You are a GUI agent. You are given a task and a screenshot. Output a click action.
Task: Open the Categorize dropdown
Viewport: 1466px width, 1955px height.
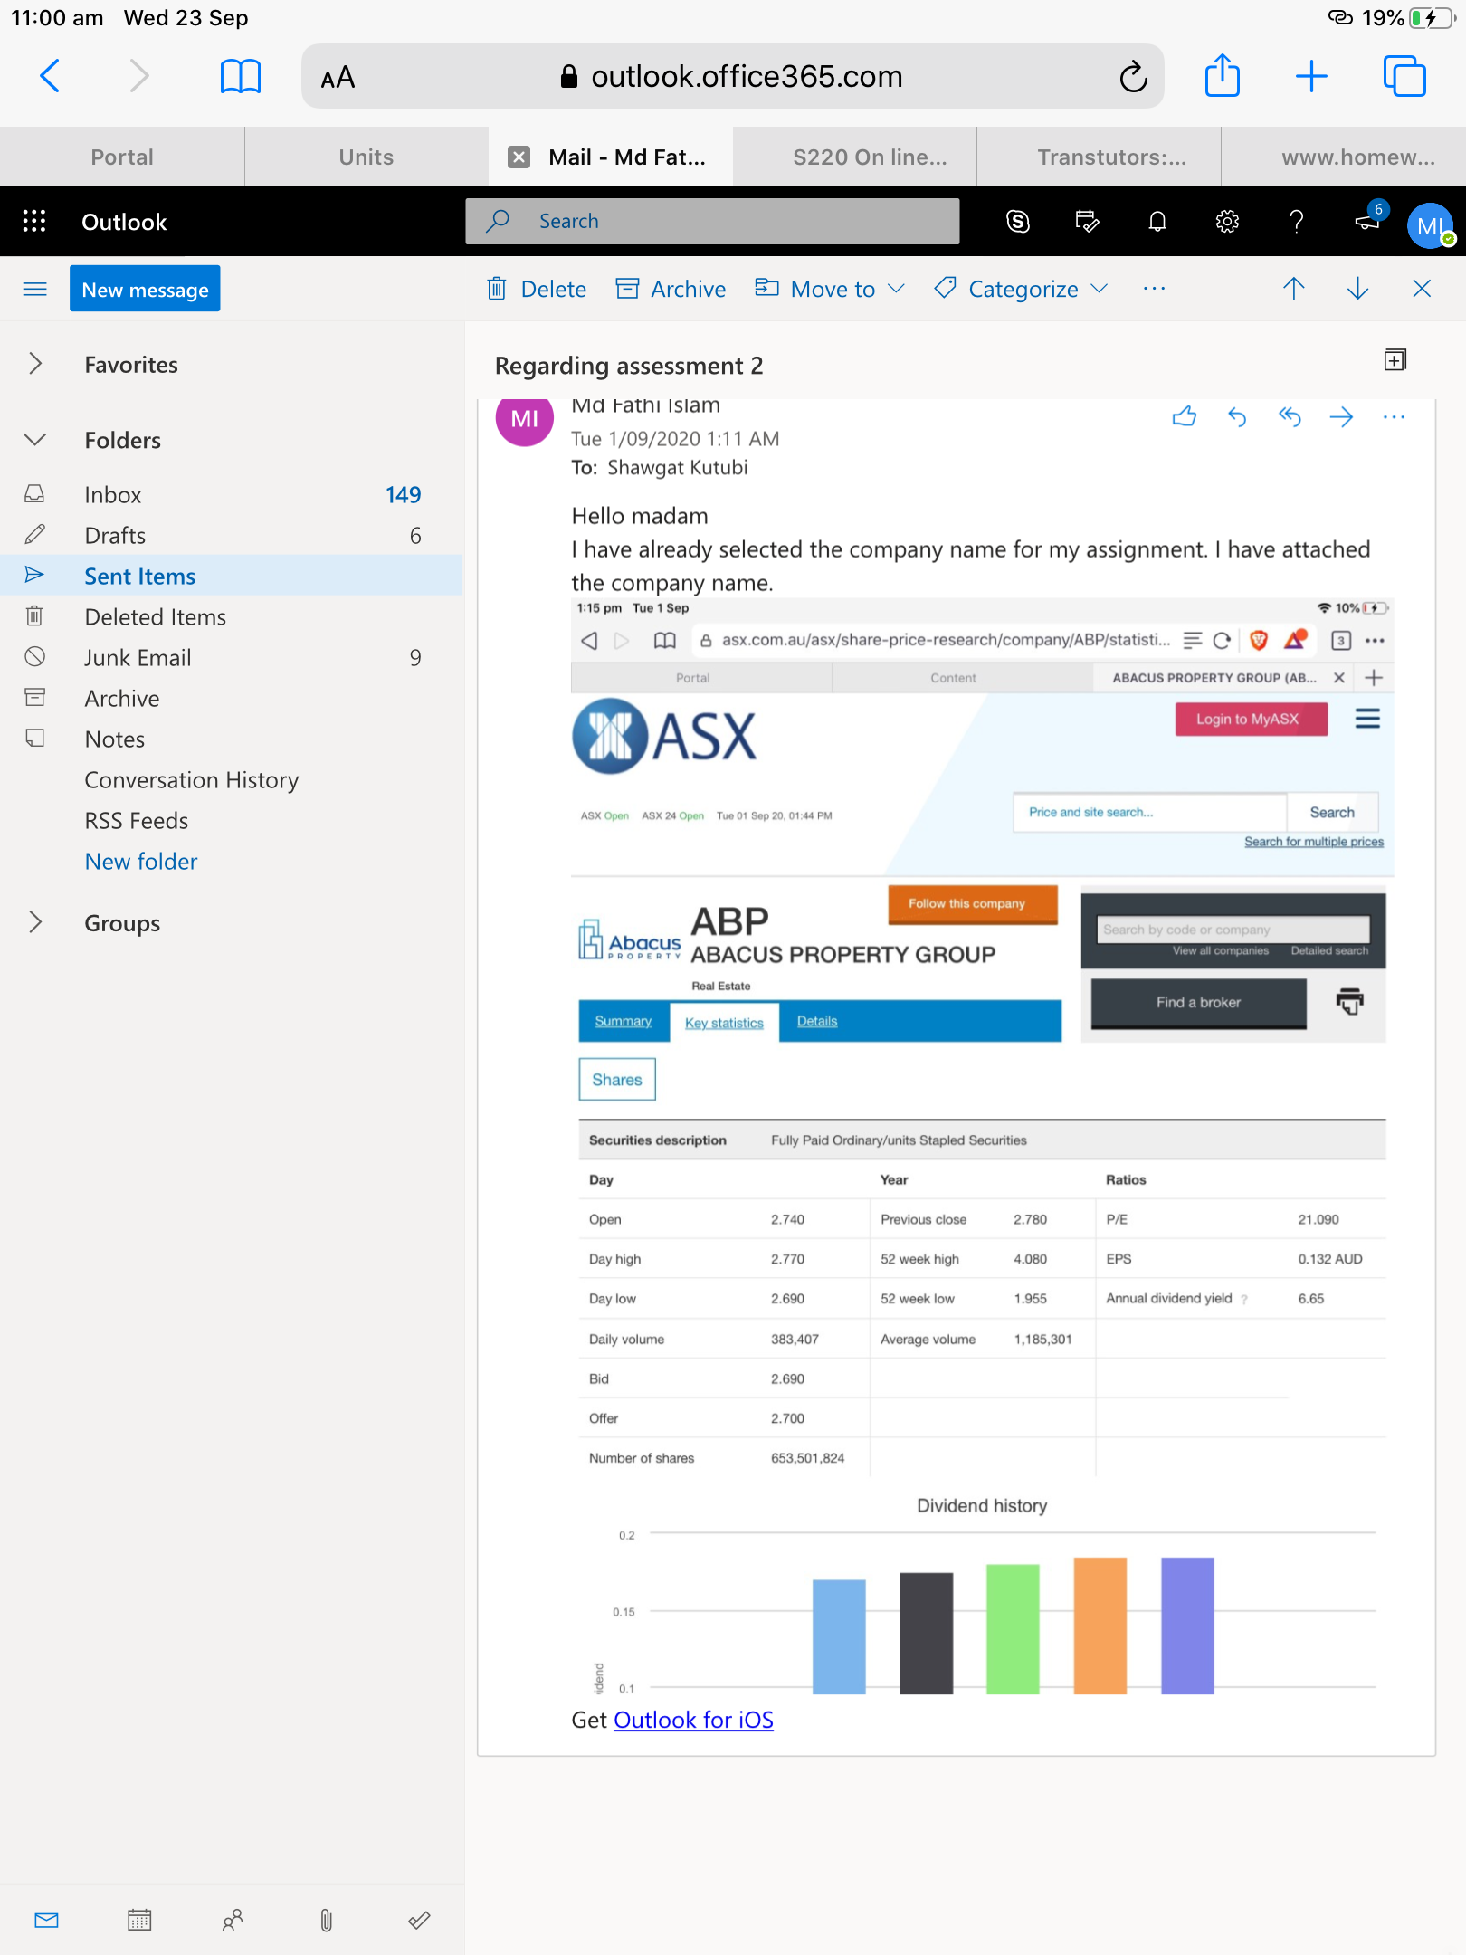point(1022,289)
